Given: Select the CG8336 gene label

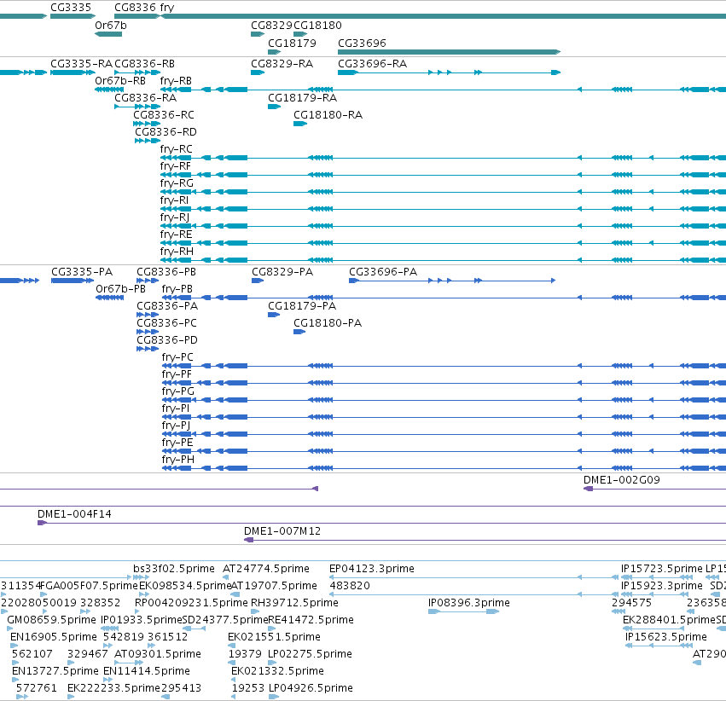Looking at the screenshot, I should coord(135,8).
